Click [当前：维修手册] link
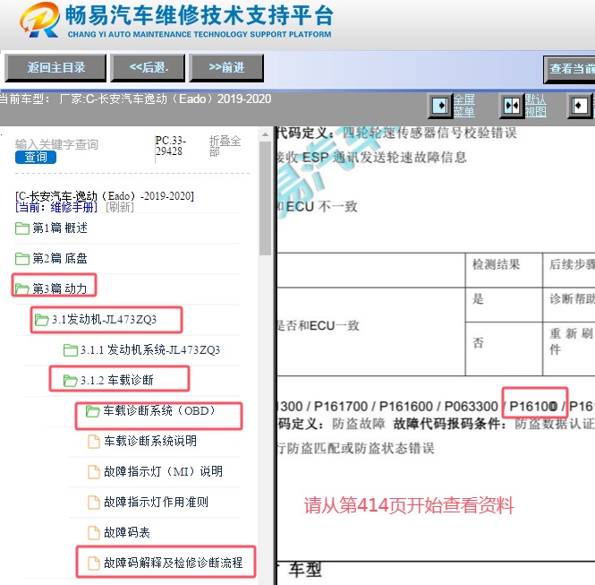 point(56,208)
